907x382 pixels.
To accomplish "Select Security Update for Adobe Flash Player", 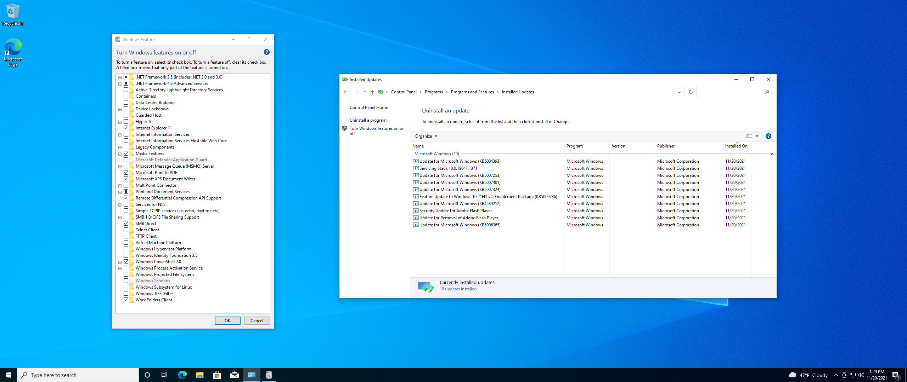I will (x=581, y=211).
